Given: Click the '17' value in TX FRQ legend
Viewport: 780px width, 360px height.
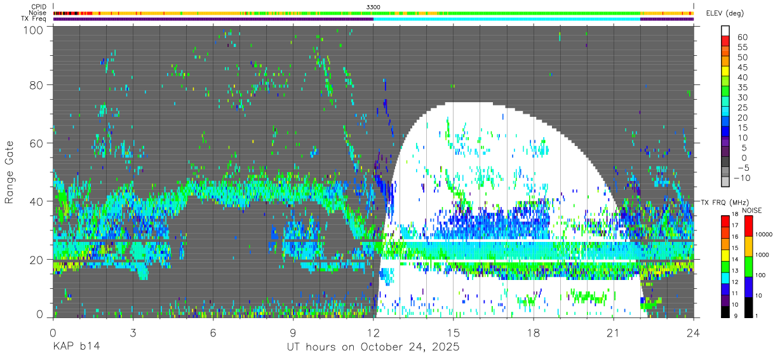Looking at the screenshot, I should [x=735, y=226].
